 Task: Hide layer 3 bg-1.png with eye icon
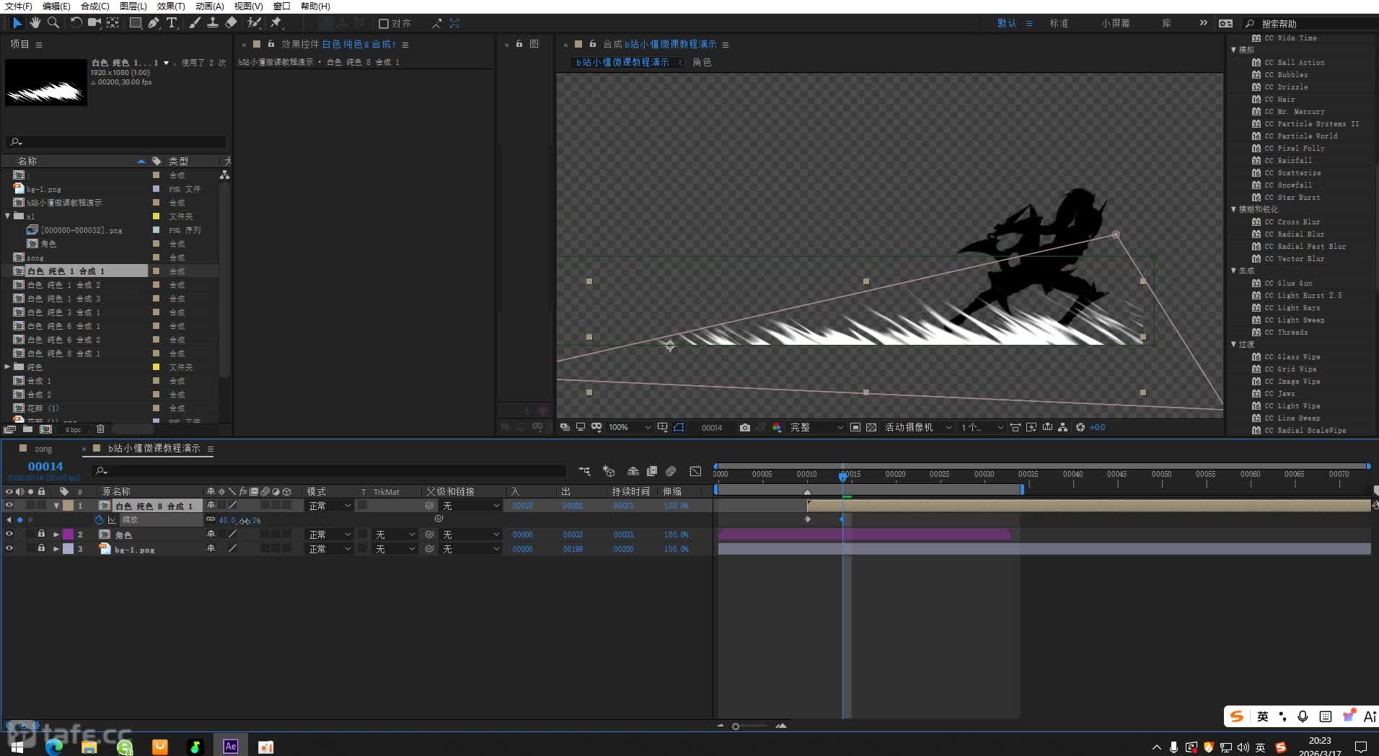(x=9, y=549)
